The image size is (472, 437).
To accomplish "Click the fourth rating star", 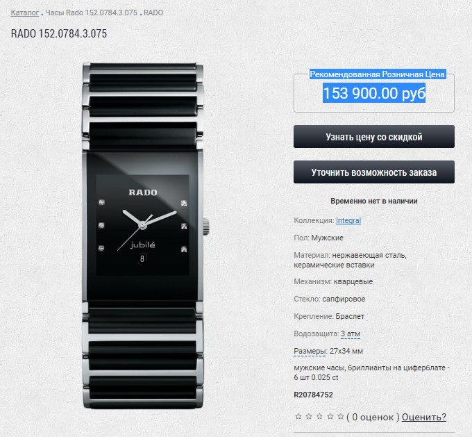I will 330,417.
